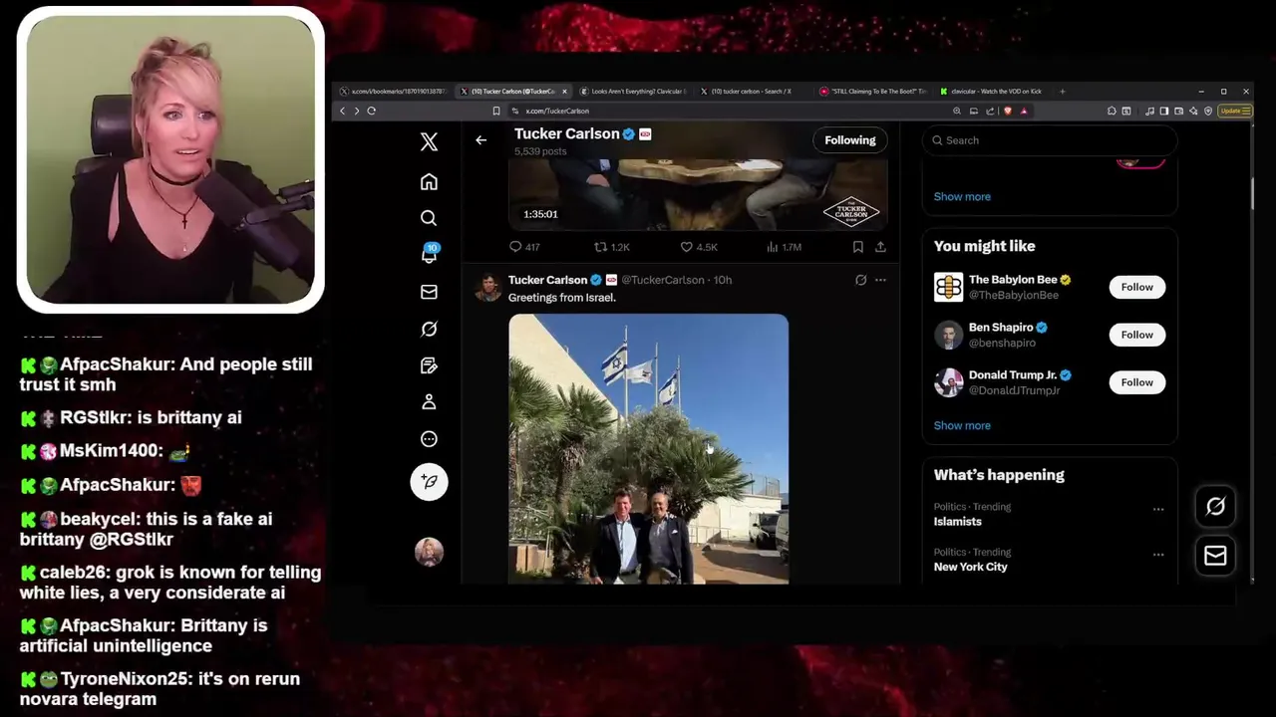Click the white compose Post button
The width and height of the screenshot is (1276, 717).
point(429,482)
